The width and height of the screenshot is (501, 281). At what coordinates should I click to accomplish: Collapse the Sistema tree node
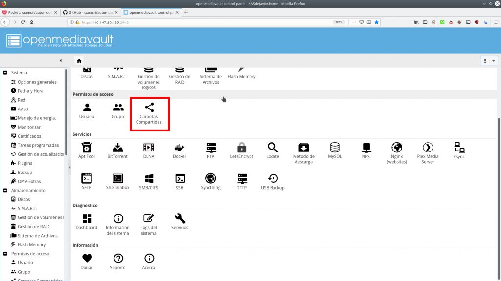pyautogui.click(x=5, y=72)
